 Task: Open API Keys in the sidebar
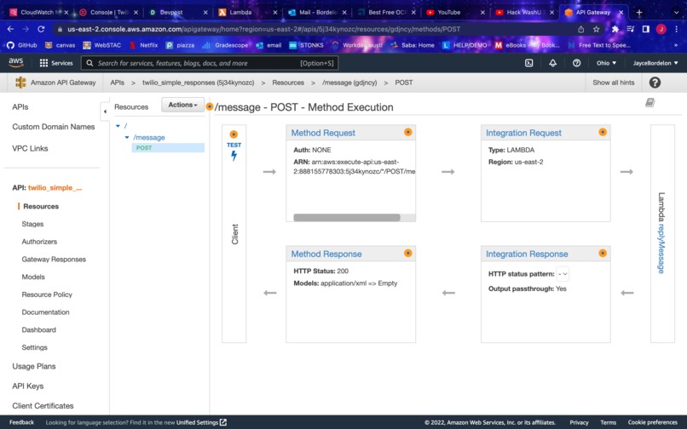27,386
